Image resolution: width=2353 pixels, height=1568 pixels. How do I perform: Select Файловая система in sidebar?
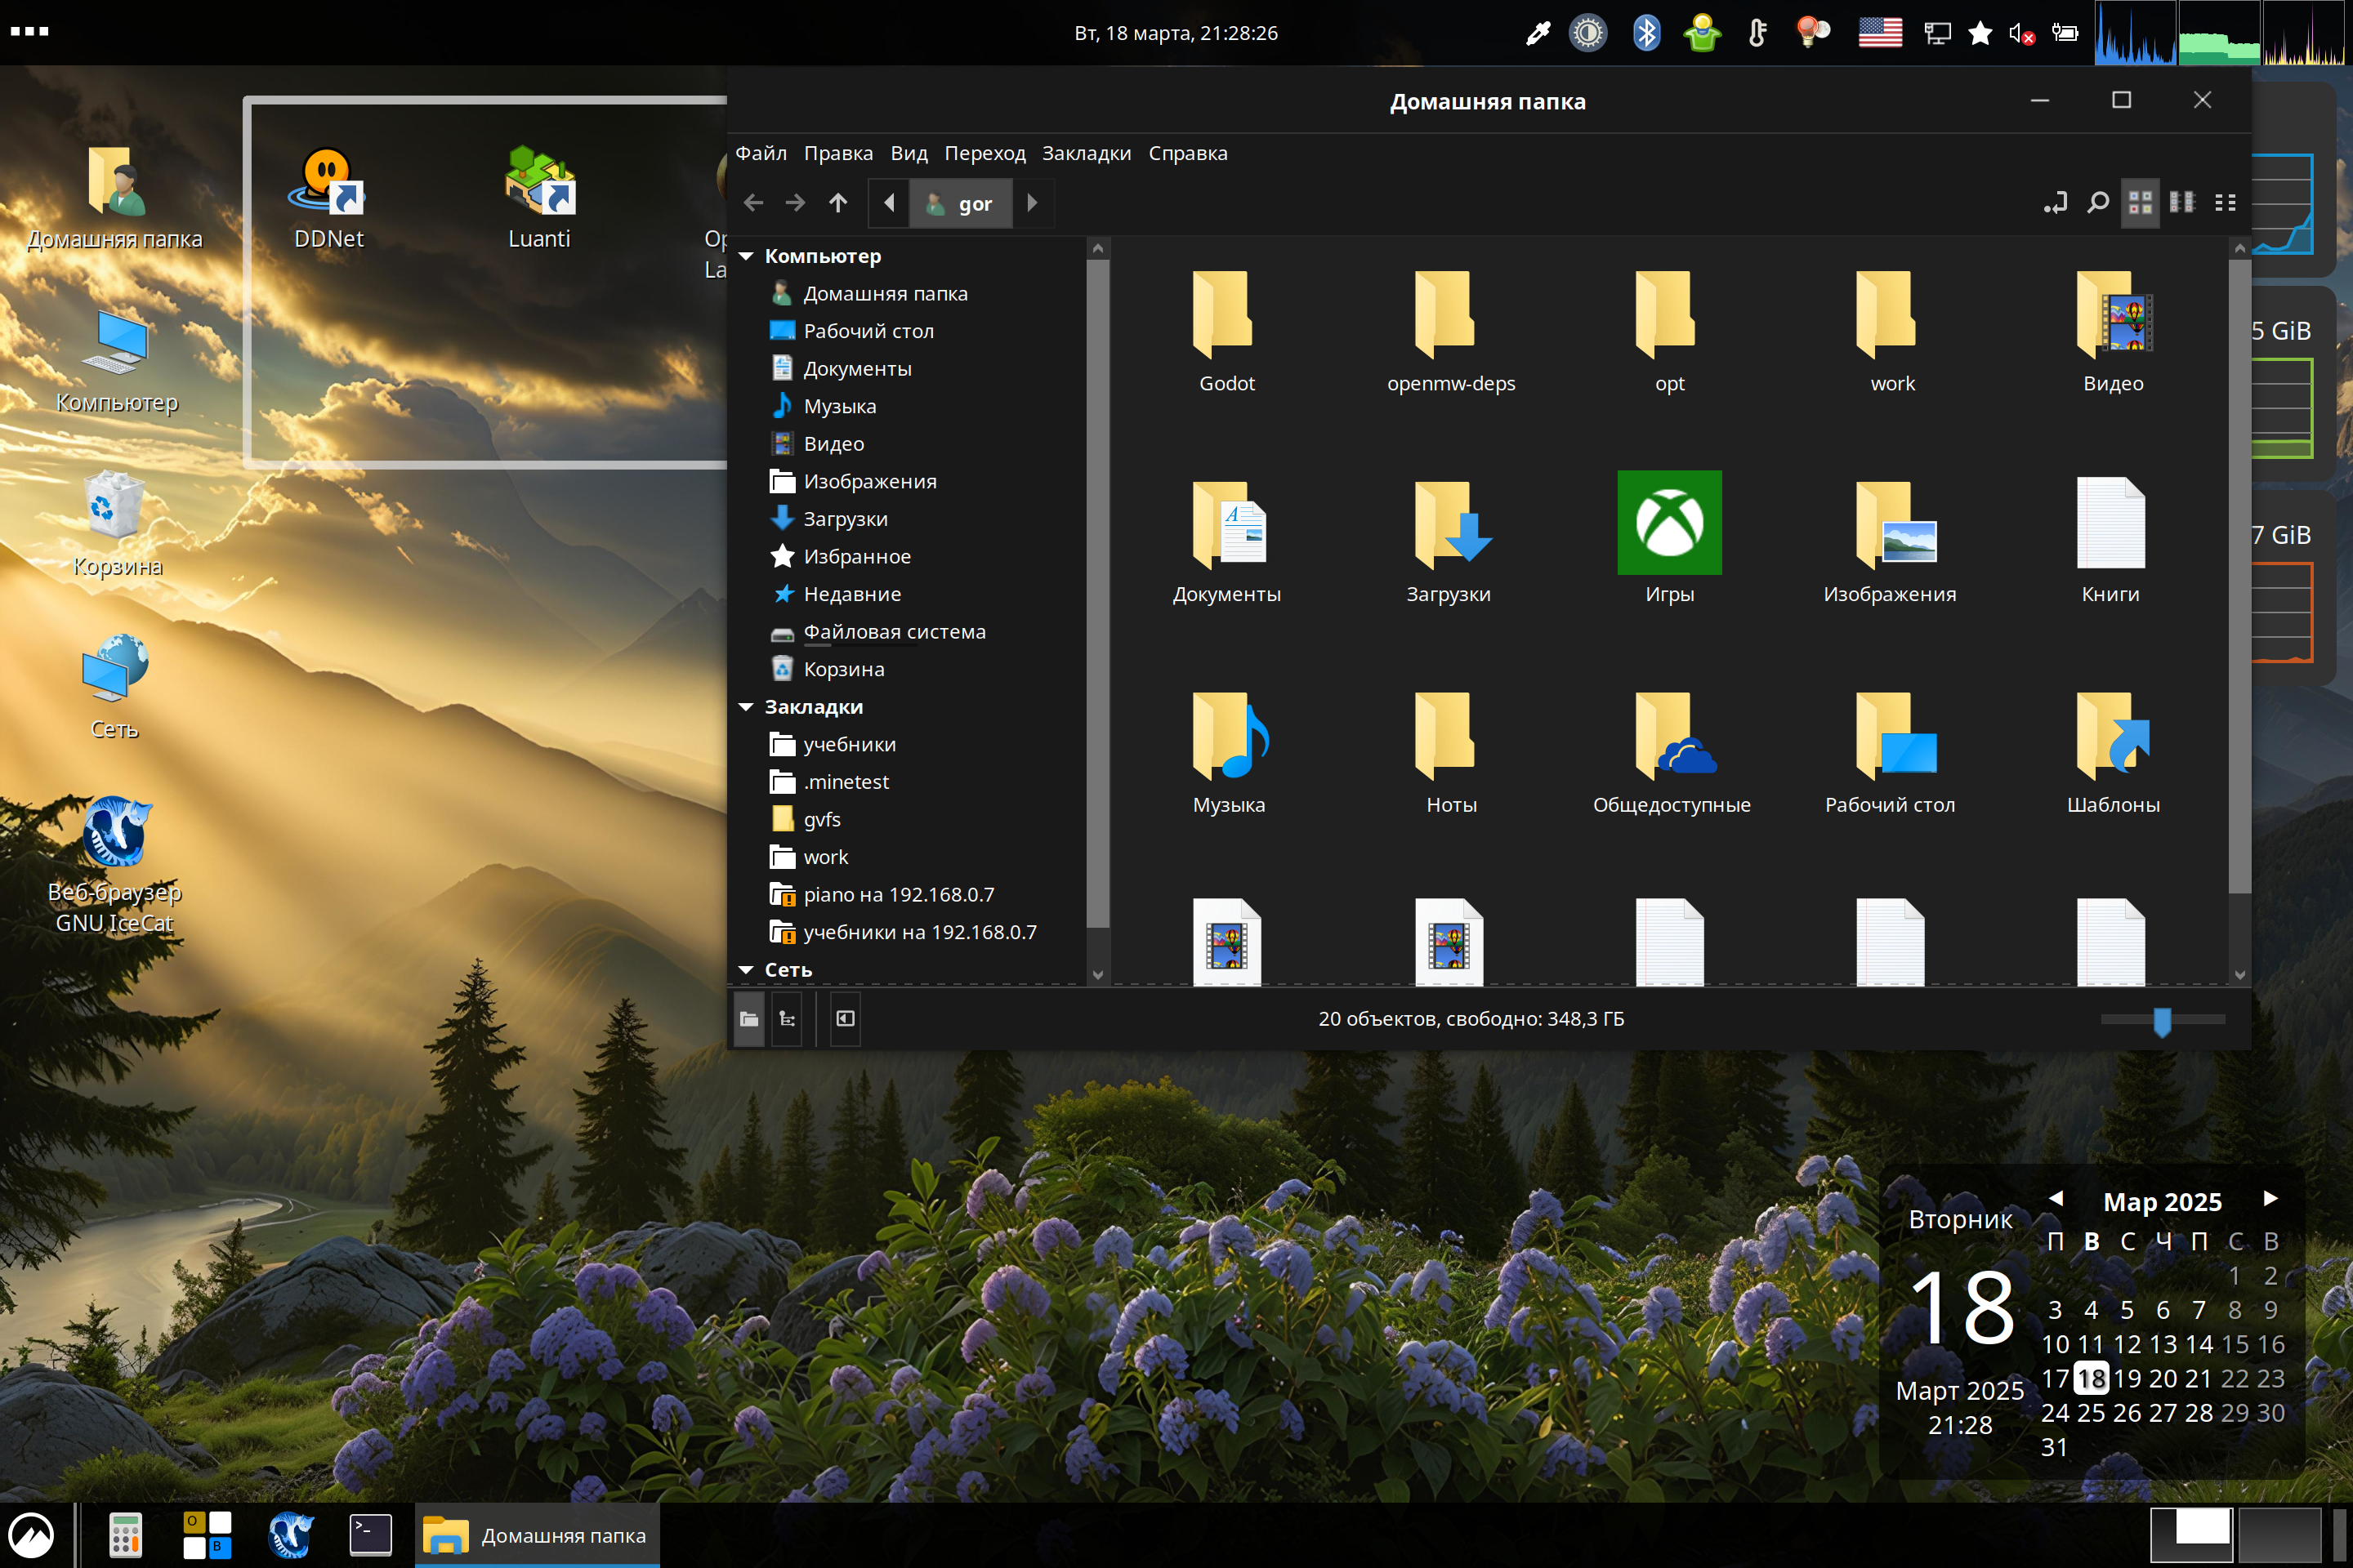pos(893,632)
